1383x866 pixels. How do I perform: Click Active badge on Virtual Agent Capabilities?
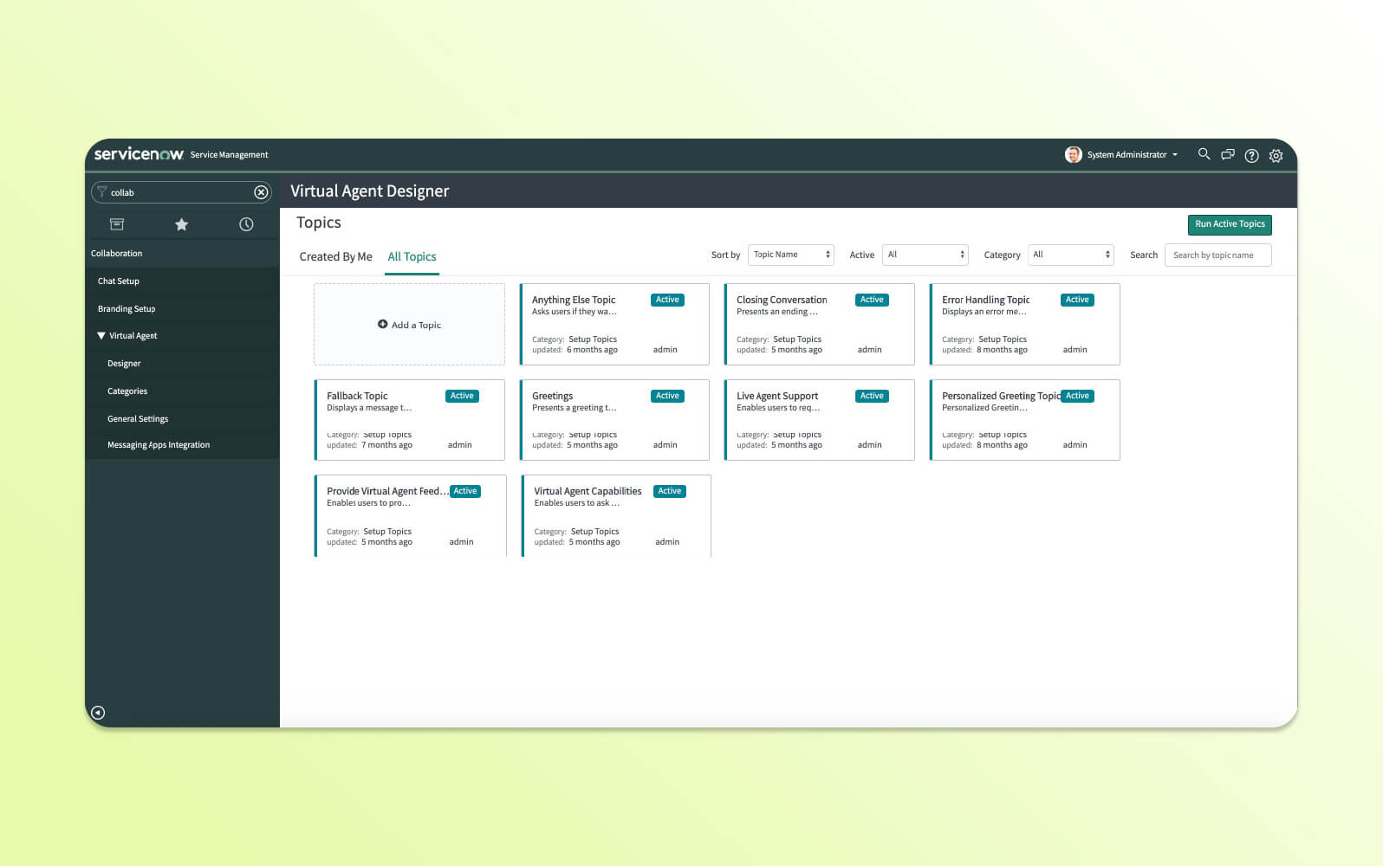coord(669,491)
